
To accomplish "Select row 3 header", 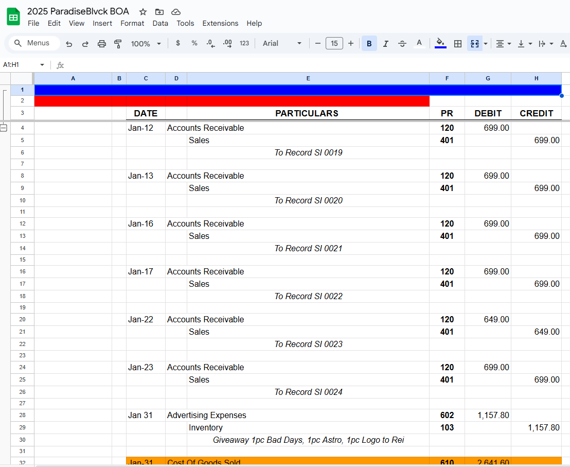I will (x=22, y=113).
